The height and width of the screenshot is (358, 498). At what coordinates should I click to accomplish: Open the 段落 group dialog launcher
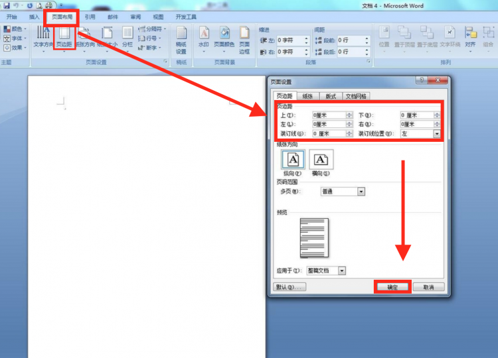[369, 61]
